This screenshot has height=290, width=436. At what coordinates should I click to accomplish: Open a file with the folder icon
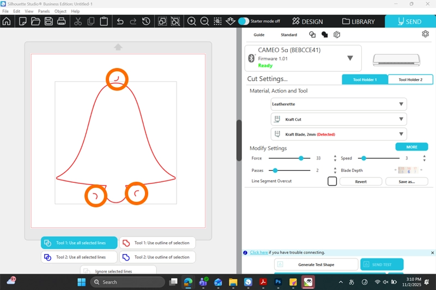[x=35, y=21]
